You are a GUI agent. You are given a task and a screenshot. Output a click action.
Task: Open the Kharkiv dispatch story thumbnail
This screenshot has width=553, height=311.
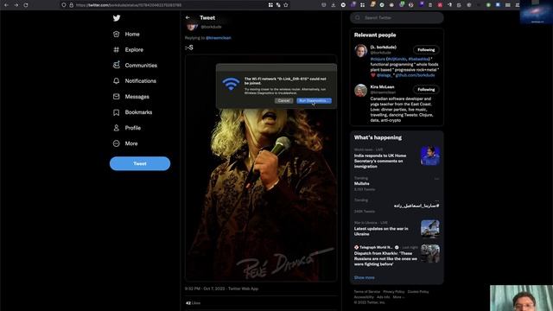point(430,253)
